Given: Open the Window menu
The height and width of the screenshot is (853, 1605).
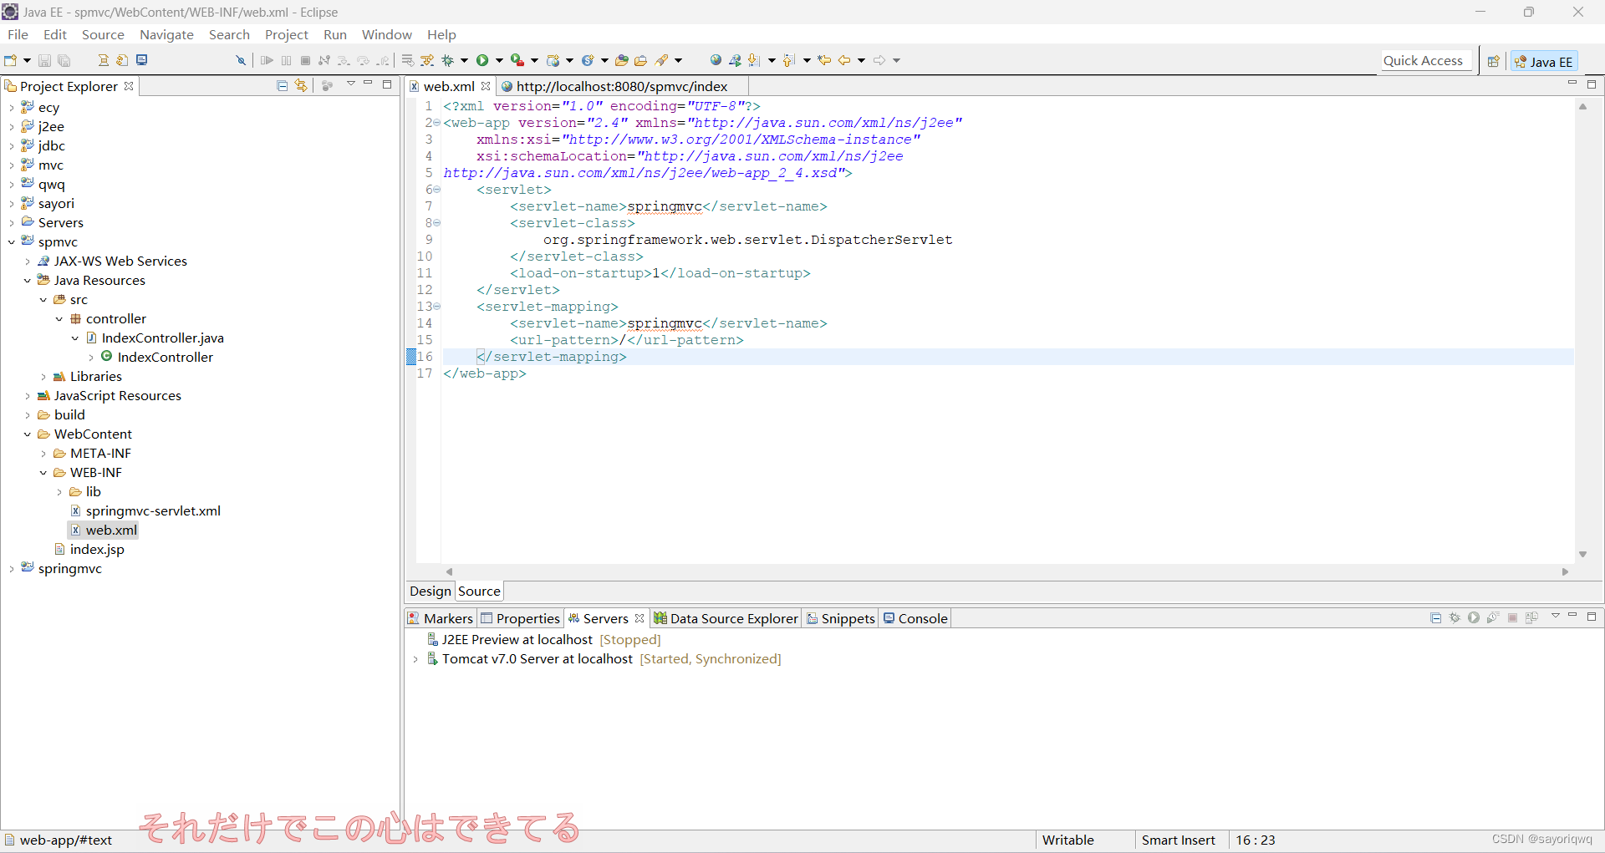Looking at the screenshot, I should coord(386,34).
